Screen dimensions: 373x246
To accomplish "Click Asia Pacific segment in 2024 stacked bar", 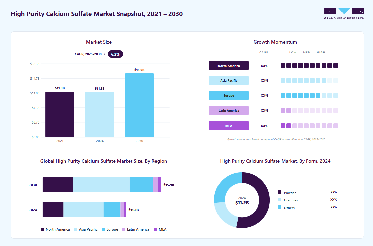I will [x=83, y=210].
